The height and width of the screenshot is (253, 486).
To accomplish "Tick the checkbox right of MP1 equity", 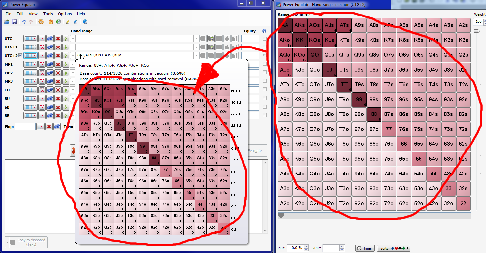I will pos(265,64).
